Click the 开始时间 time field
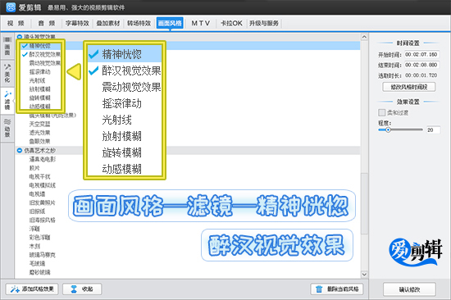This screenshot has width=451, height=300. [x=421, y=54]
